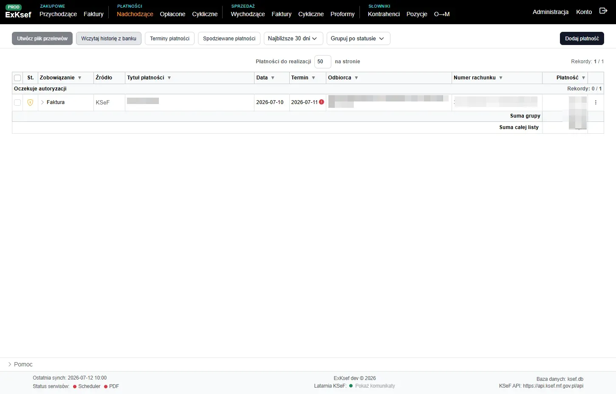Click Terminy płatności button
The height and width of the screenshot is (394, 616).
tap(170, 38)
